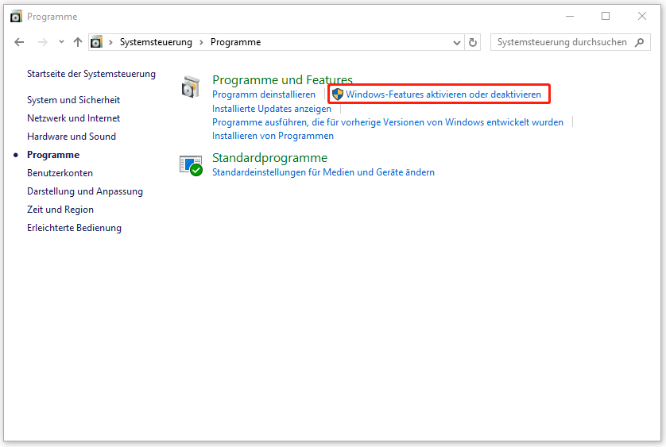Click the window icon in the title bar
This screenshot has width=666, height=447.
[16, 17]
